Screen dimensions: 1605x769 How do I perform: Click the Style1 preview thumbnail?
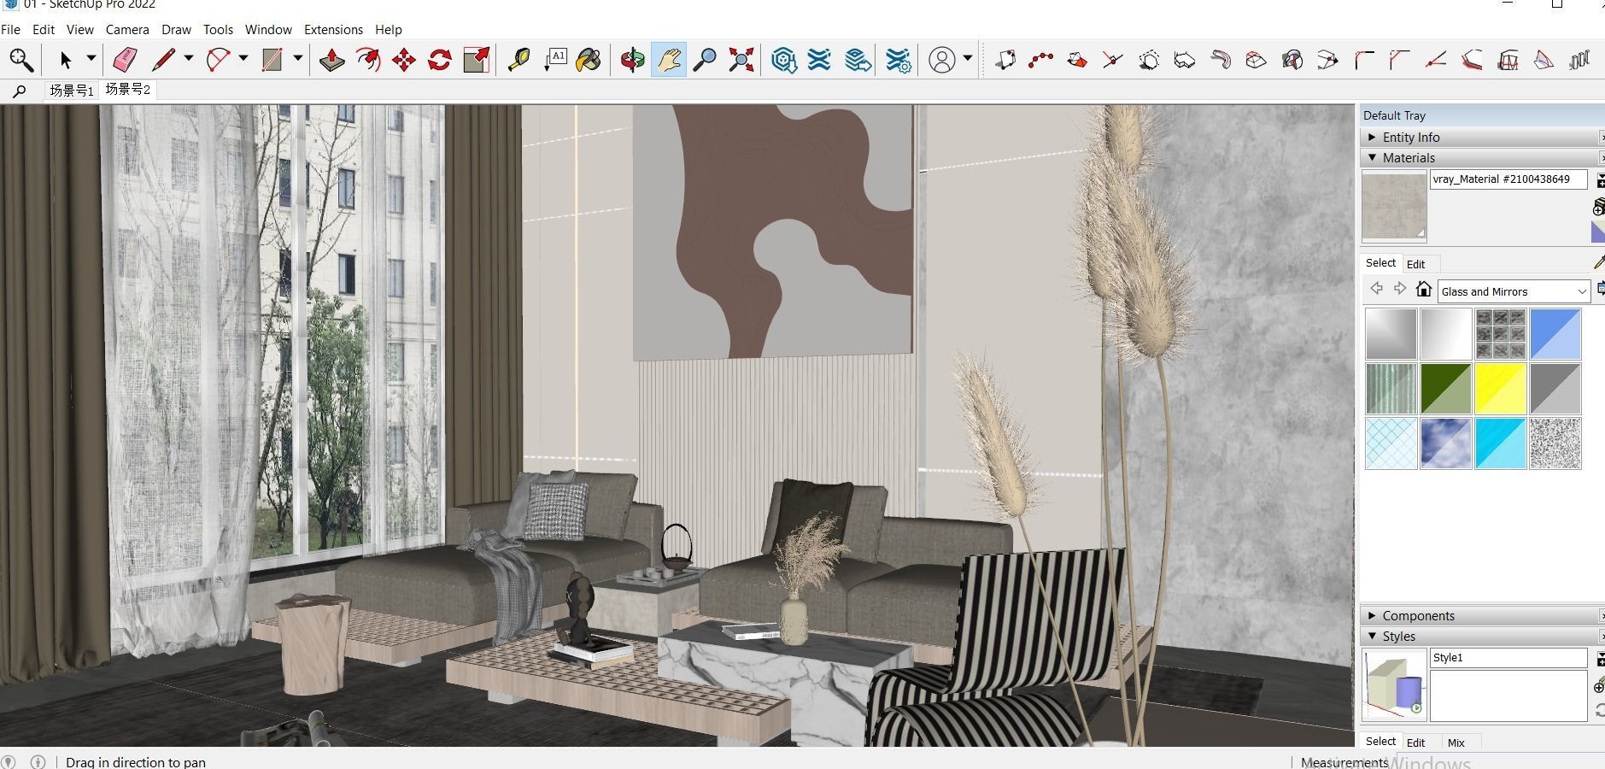(1394, 684)
